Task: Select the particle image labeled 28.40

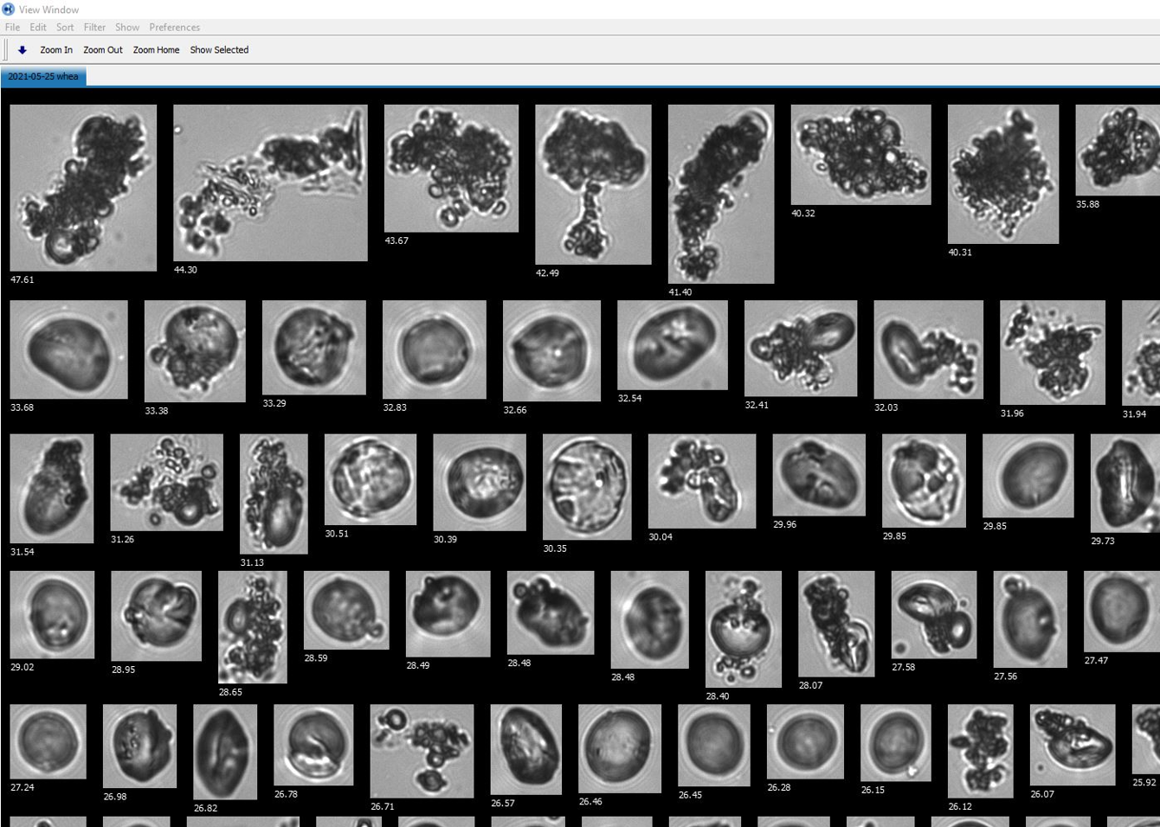Action: point(743,629)
